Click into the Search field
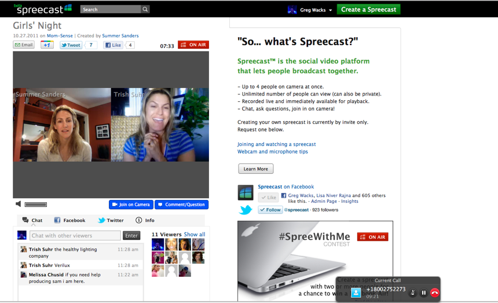This screenshot has height=303, width=498. pos(111,9)
